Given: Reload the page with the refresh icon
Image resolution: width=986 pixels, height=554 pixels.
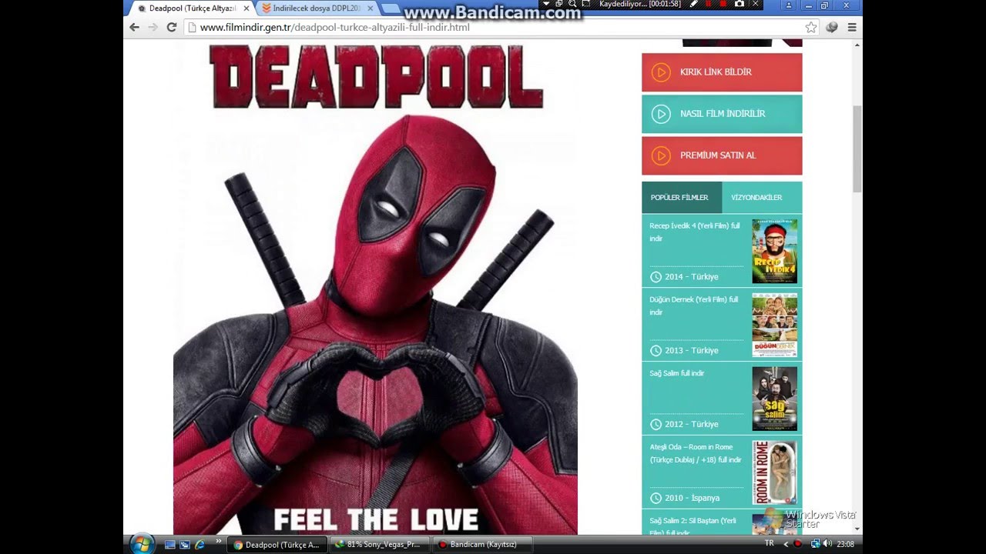Looking at the screenshot, I should coord(172,27).
